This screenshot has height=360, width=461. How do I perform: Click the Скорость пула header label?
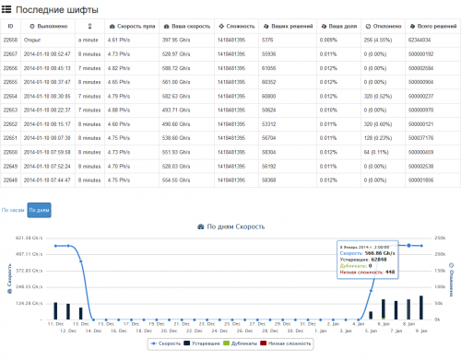coord(136,27)
